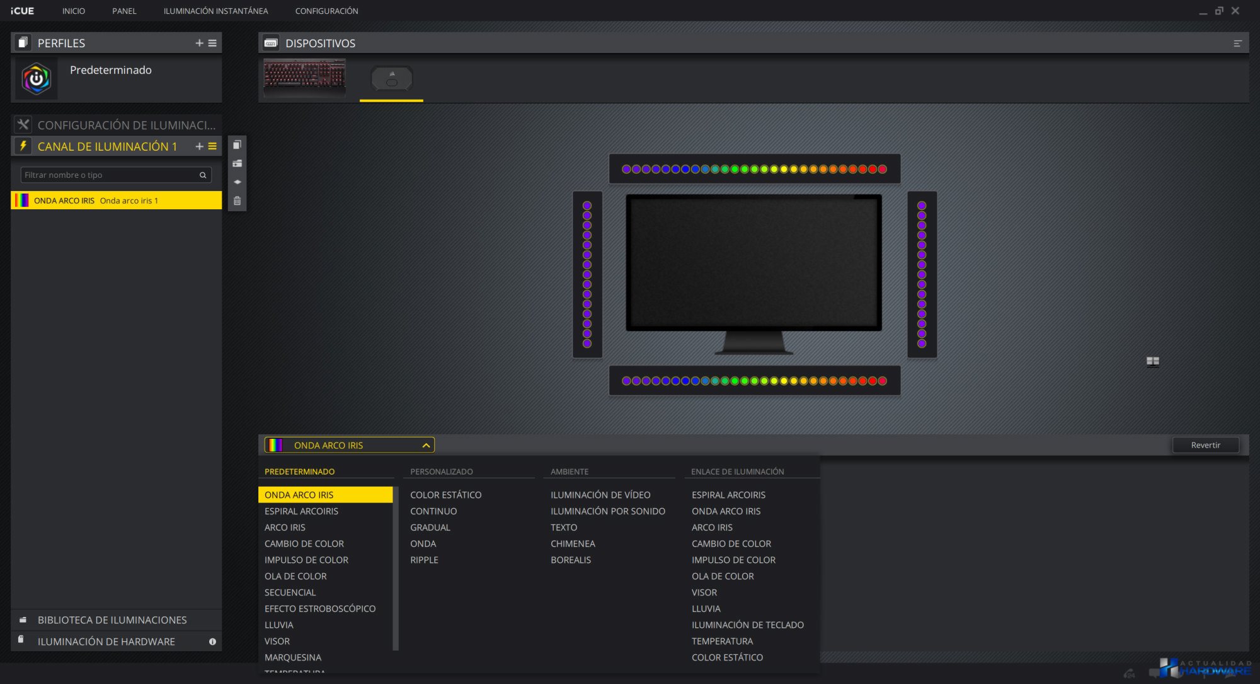Screen dimensions: 1260x684
Task: Select the lighting node device tab icon
Action: pyautogui.click(x=391, y=79)
